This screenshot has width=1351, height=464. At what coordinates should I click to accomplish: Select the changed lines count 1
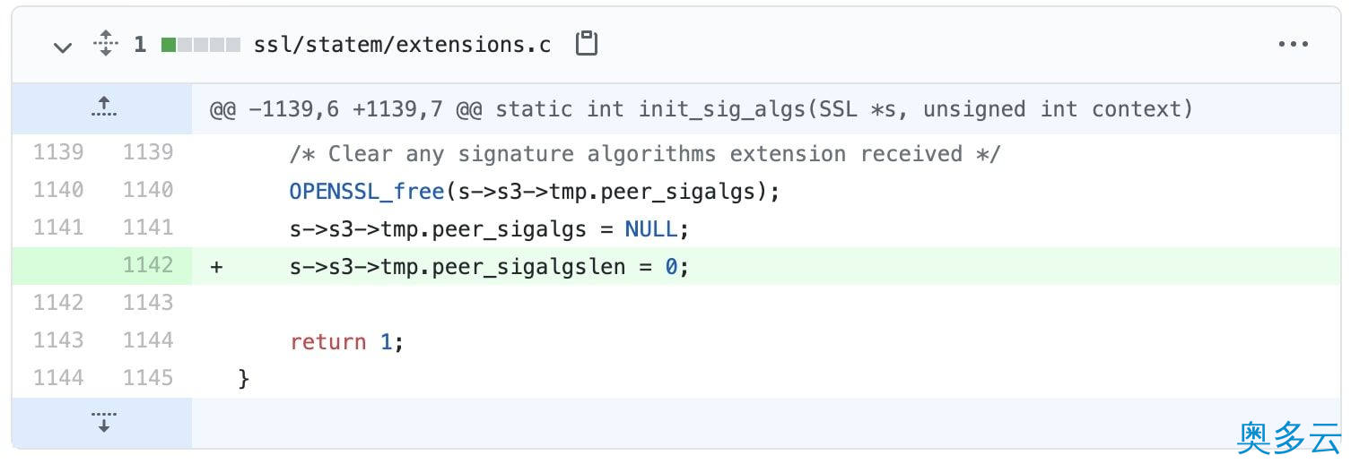point(140,45)
